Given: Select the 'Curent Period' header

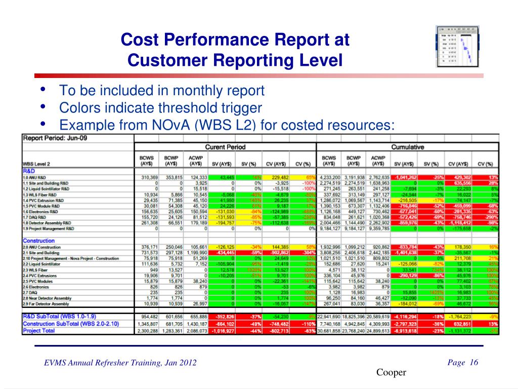Looking at the screenshot, I should pyautogui.click(x=225, y=147).
